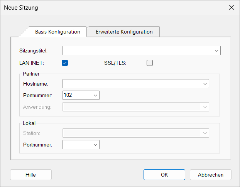Expand the Sitzungstitel dropdown arrow
Screen dimensions: 240x187
216,51
